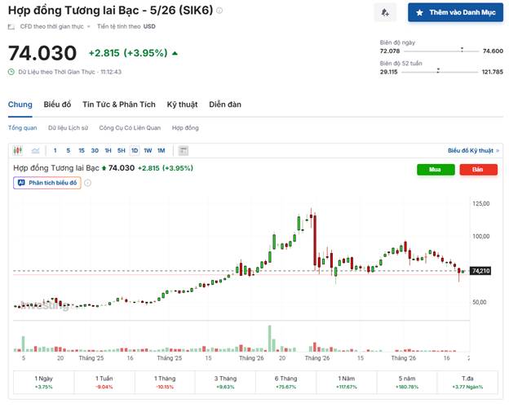Set chart interval to 1W

(148, 150)
